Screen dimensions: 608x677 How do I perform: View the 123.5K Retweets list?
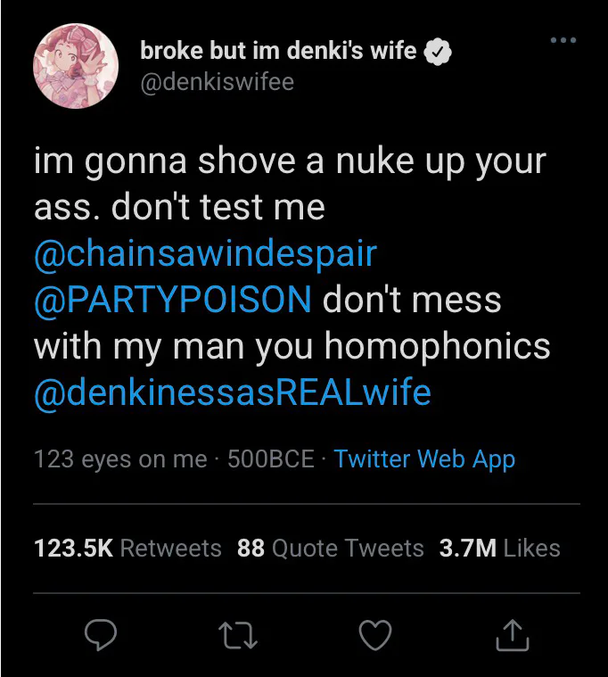[127, 548]
